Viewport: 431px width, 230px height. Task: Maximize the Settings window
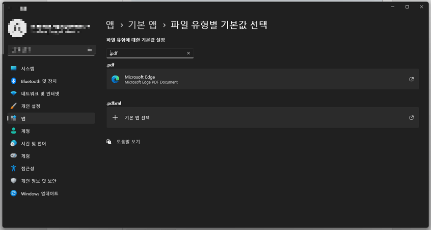click(x=407, y=7)
